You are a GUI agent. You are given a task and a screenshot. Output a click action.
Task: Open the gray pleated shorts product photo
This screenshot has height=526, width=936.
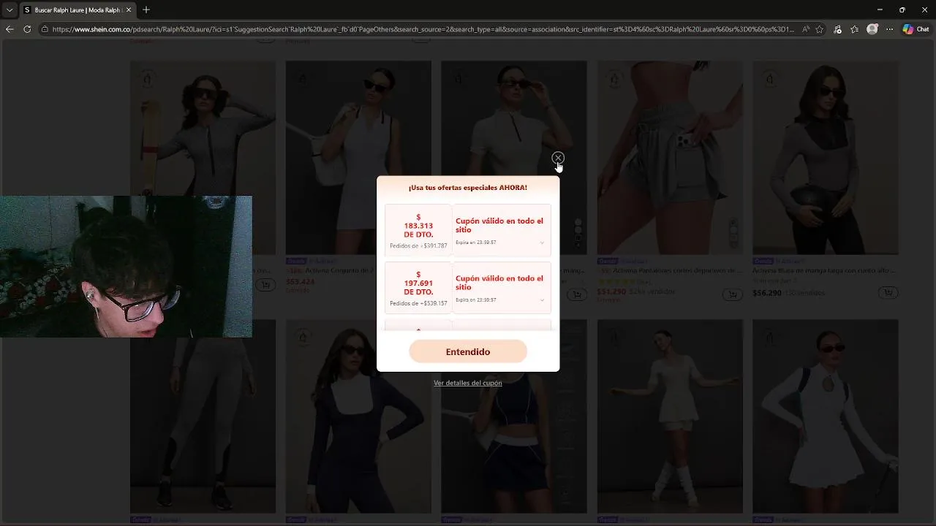[670, 157]
